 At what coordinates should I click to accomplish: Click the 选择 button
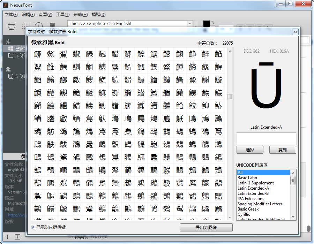point(250,150)
